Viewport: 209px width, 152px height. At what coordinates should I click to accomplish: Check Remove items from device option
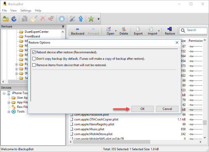coord(34,65)
